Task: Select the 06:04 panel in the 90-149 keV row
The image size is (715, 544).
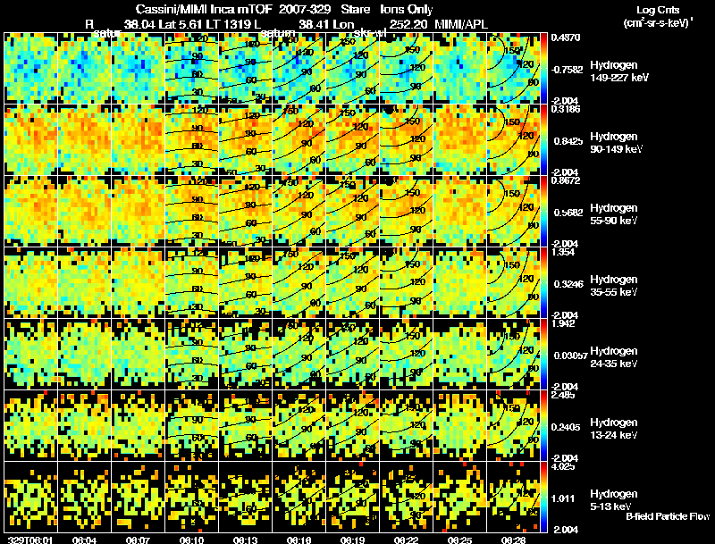Action: [84, 140]
